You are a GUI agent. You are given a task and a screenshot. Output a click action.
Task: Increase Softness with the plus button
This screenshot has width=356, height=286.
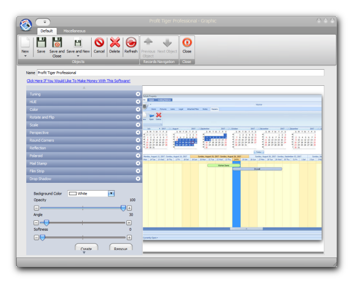[x=129, y=237]
